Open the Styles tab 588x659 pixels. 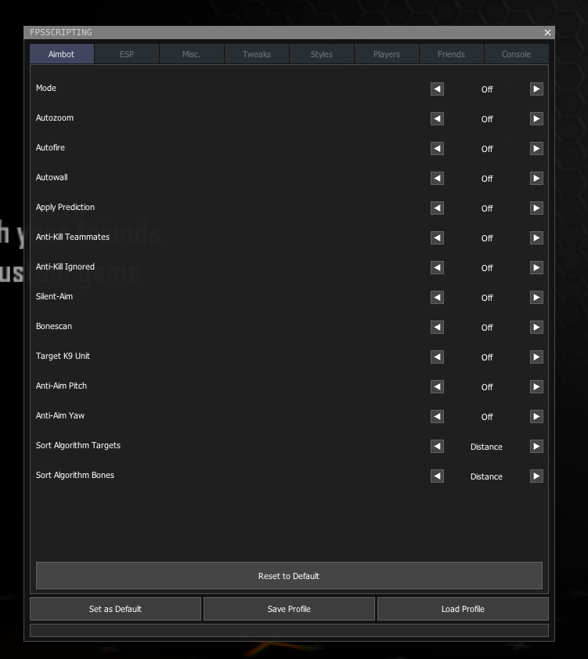pos(322,54)
